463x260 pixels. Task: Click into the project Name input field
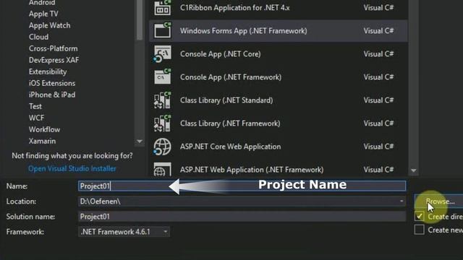point(242,186)
